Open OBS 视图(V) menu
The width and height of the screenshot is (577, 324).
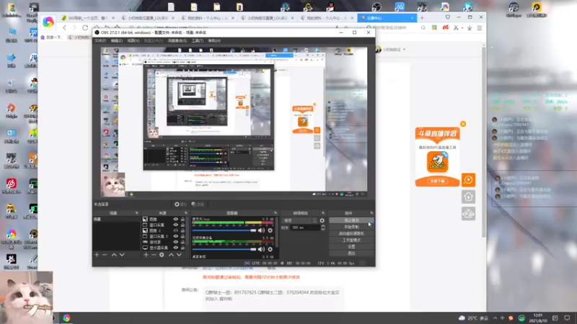tap(133, 41)
